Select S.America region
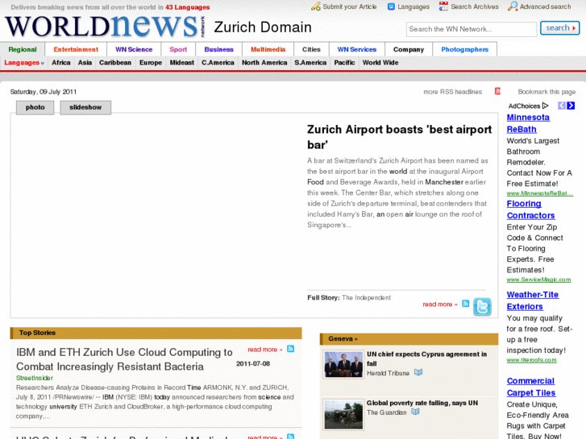 [x=310, y=63]
